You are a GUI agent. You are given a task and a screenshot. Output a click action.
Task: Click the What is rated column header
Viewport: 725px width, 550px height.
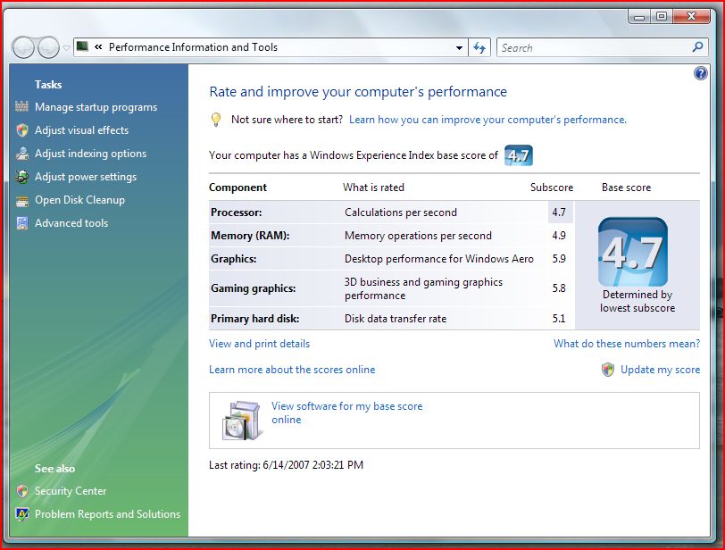pyautogui.click(x=373, y=187)
